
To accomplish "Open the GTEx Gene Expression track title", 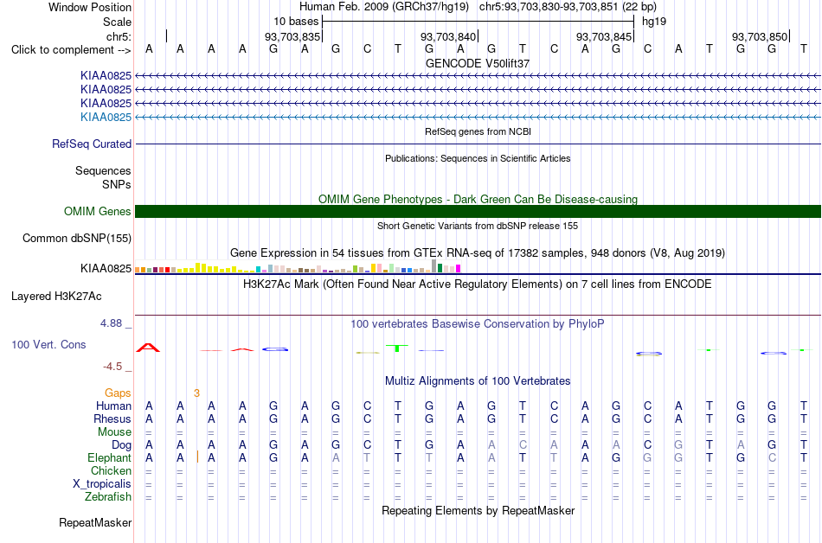I will coord(478,253).
